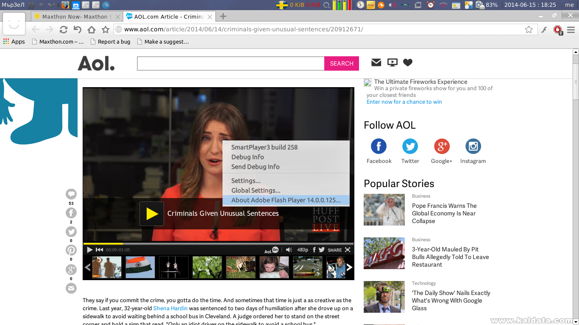
Task: Click the undo arrow in the toolbar
Action: 77,30
